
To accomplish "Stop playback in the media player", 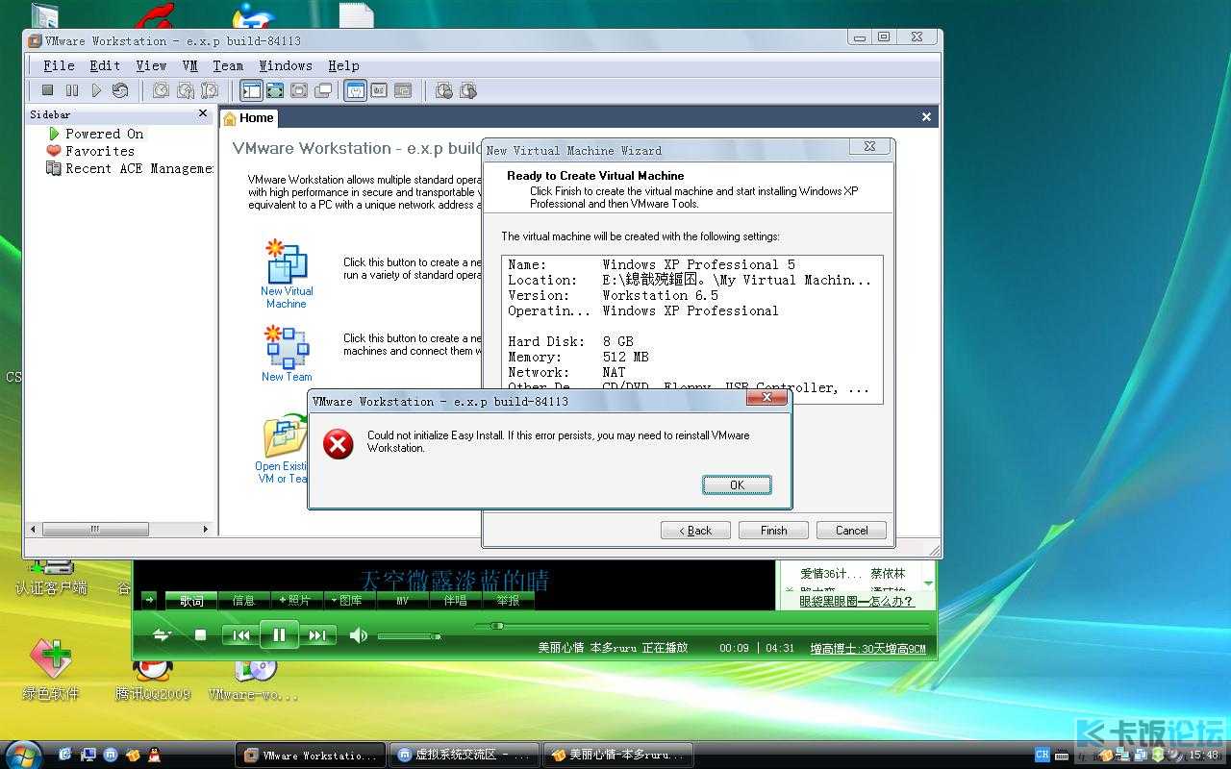I will coord(200,634).
